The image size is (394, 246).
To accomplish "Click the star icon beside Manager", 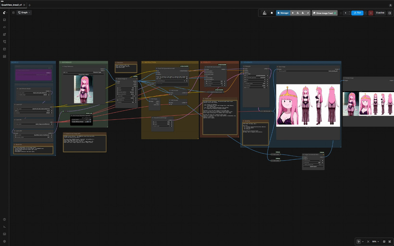I will (x=293, y=13).
